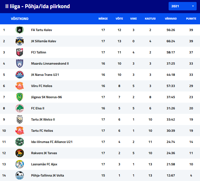This screenshot has width=200, height=181.
Task: Open the JK Narva Trans U21 logo
Action: pos(20,75)
